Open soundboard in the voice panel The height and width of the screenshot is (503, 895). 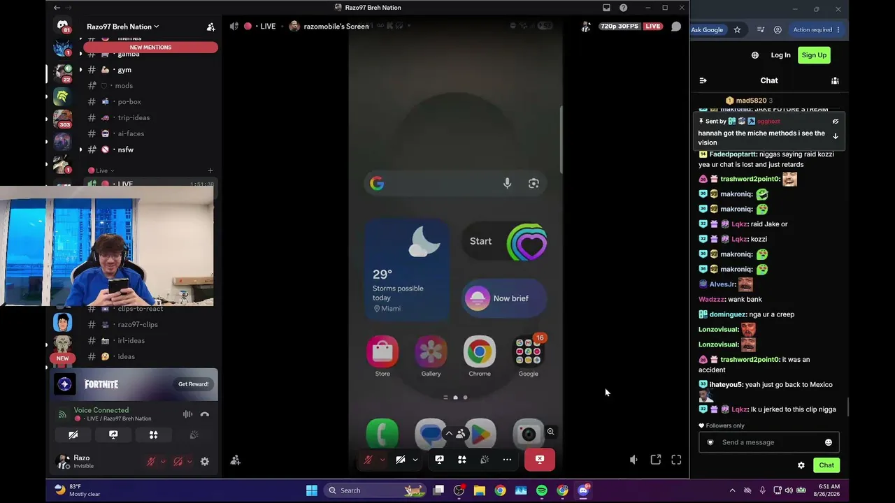pyautogui.click(x=194, y=435)
